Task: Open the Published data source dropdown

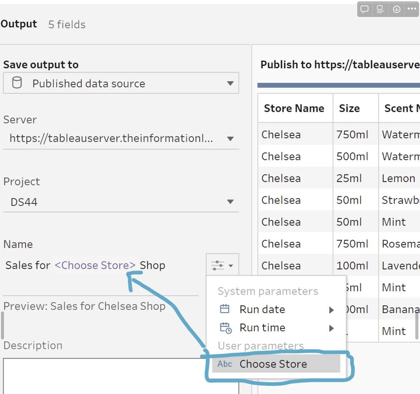Action: point(230,83)
